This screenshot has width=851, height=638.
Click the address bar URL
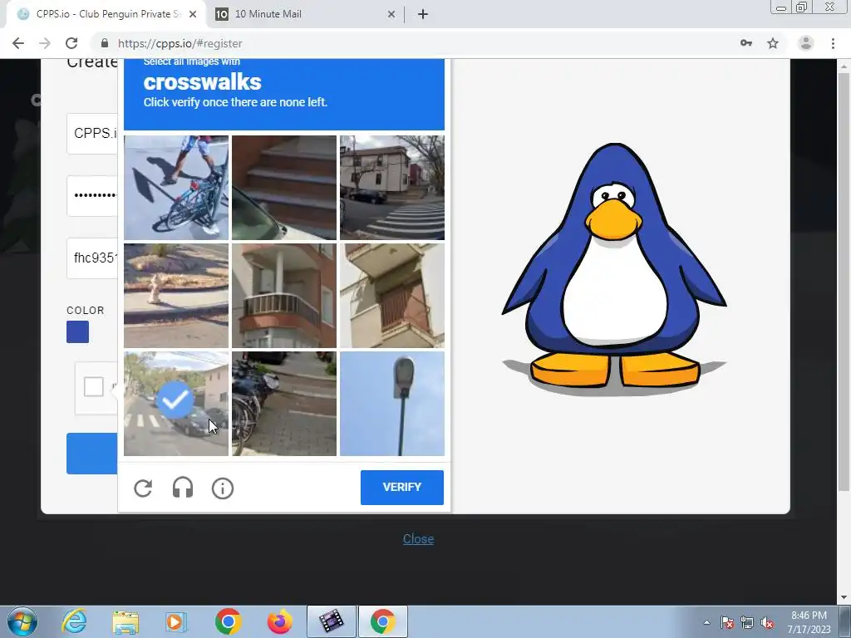(x=180, y=43)
